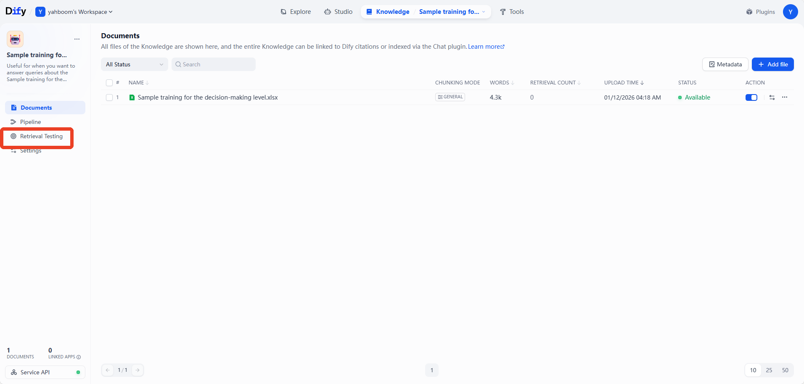The width and height of the screenshot is (804, 384).
Task: Click page number 1 in pagination
Action: 432,370
